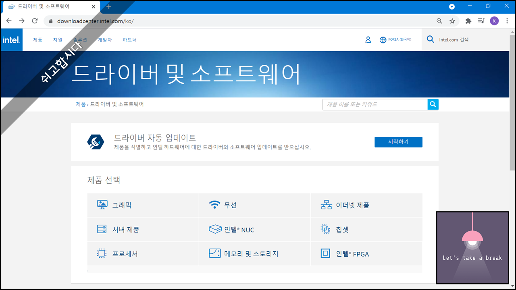The image size is (516, 290).
Task: Click the 인텔 FPGA square icon
Action: click(325, 253)
